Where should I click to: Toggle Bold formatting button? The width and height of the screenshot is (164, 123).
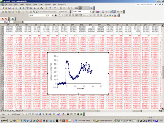tap(56, 15)
